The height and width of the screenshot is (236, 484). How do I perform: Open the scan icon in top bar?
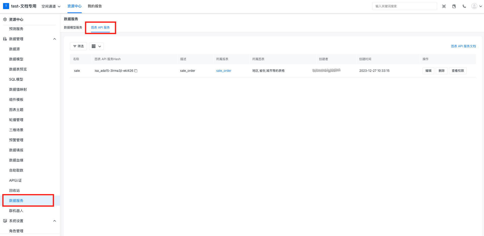(444, 6)
